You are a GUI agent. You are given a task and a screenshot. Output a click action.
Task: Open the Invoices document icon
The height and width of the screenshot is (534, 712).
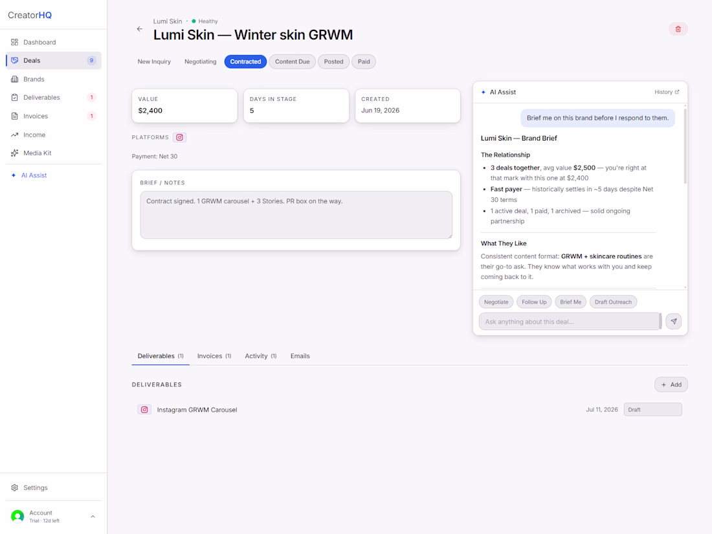click(14, 117)
